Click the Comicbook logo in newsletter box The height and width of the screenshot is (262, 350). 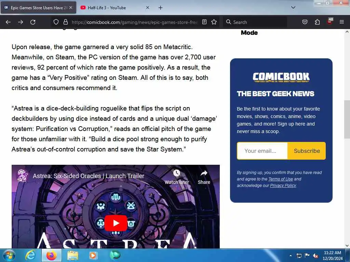pyautogui.click(x=281, y=77)
